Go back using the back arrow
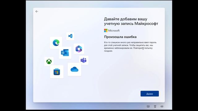Screen dimensions: 198x111 click(37, 11)
